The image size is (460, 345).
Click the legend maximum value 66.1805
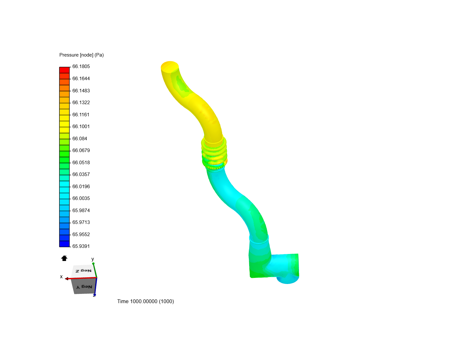tap(81, 66)
